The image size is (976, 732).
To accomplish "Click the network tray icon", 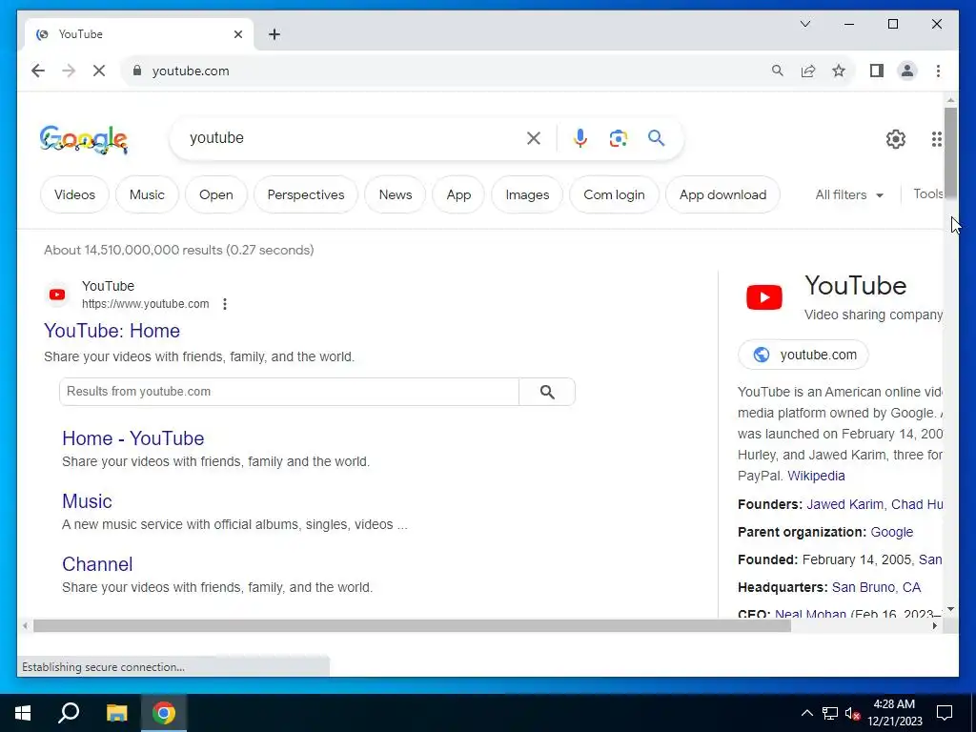I will (x=830, y=713).
